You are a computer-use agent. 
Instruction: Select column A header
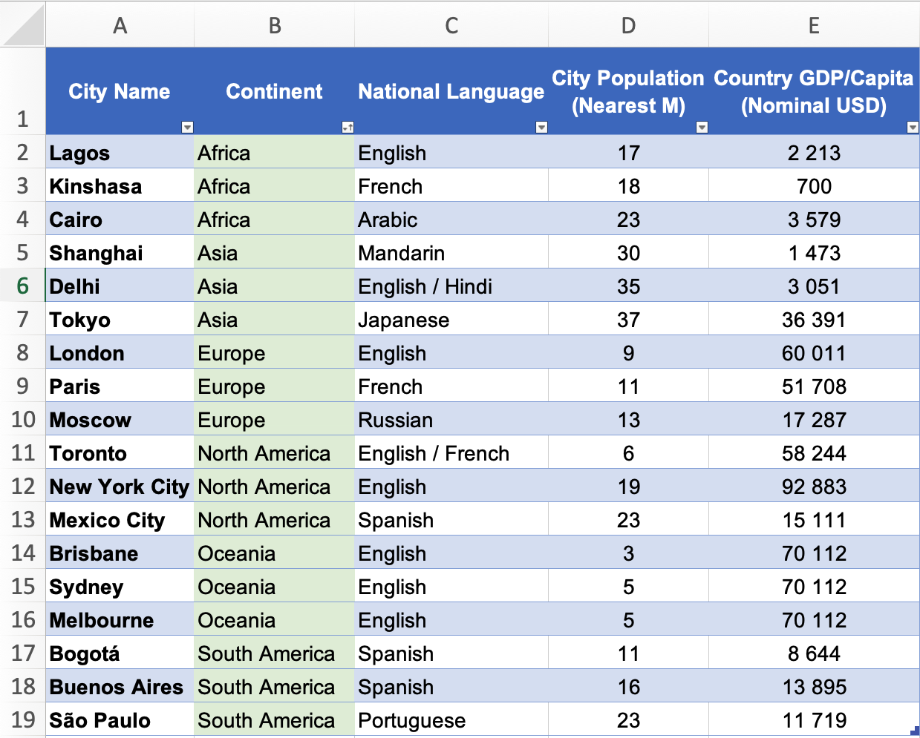click(120, 26)
